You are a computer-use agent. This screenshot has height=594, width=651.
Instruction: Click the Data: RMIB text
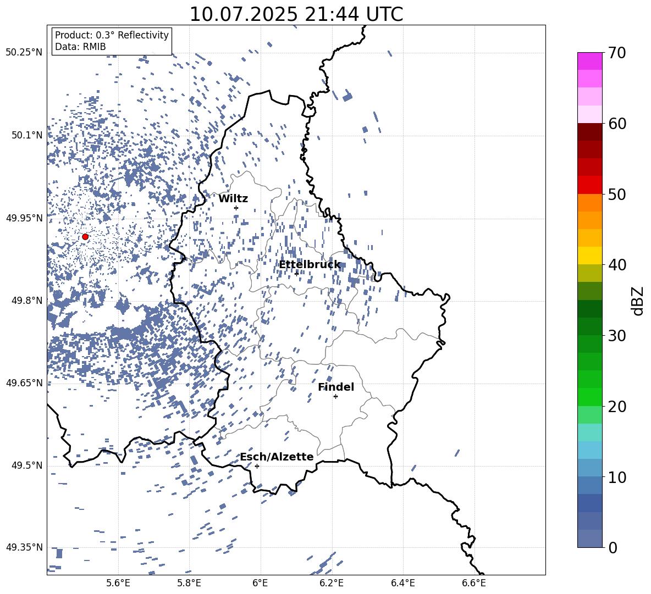[x=80, y=47]
